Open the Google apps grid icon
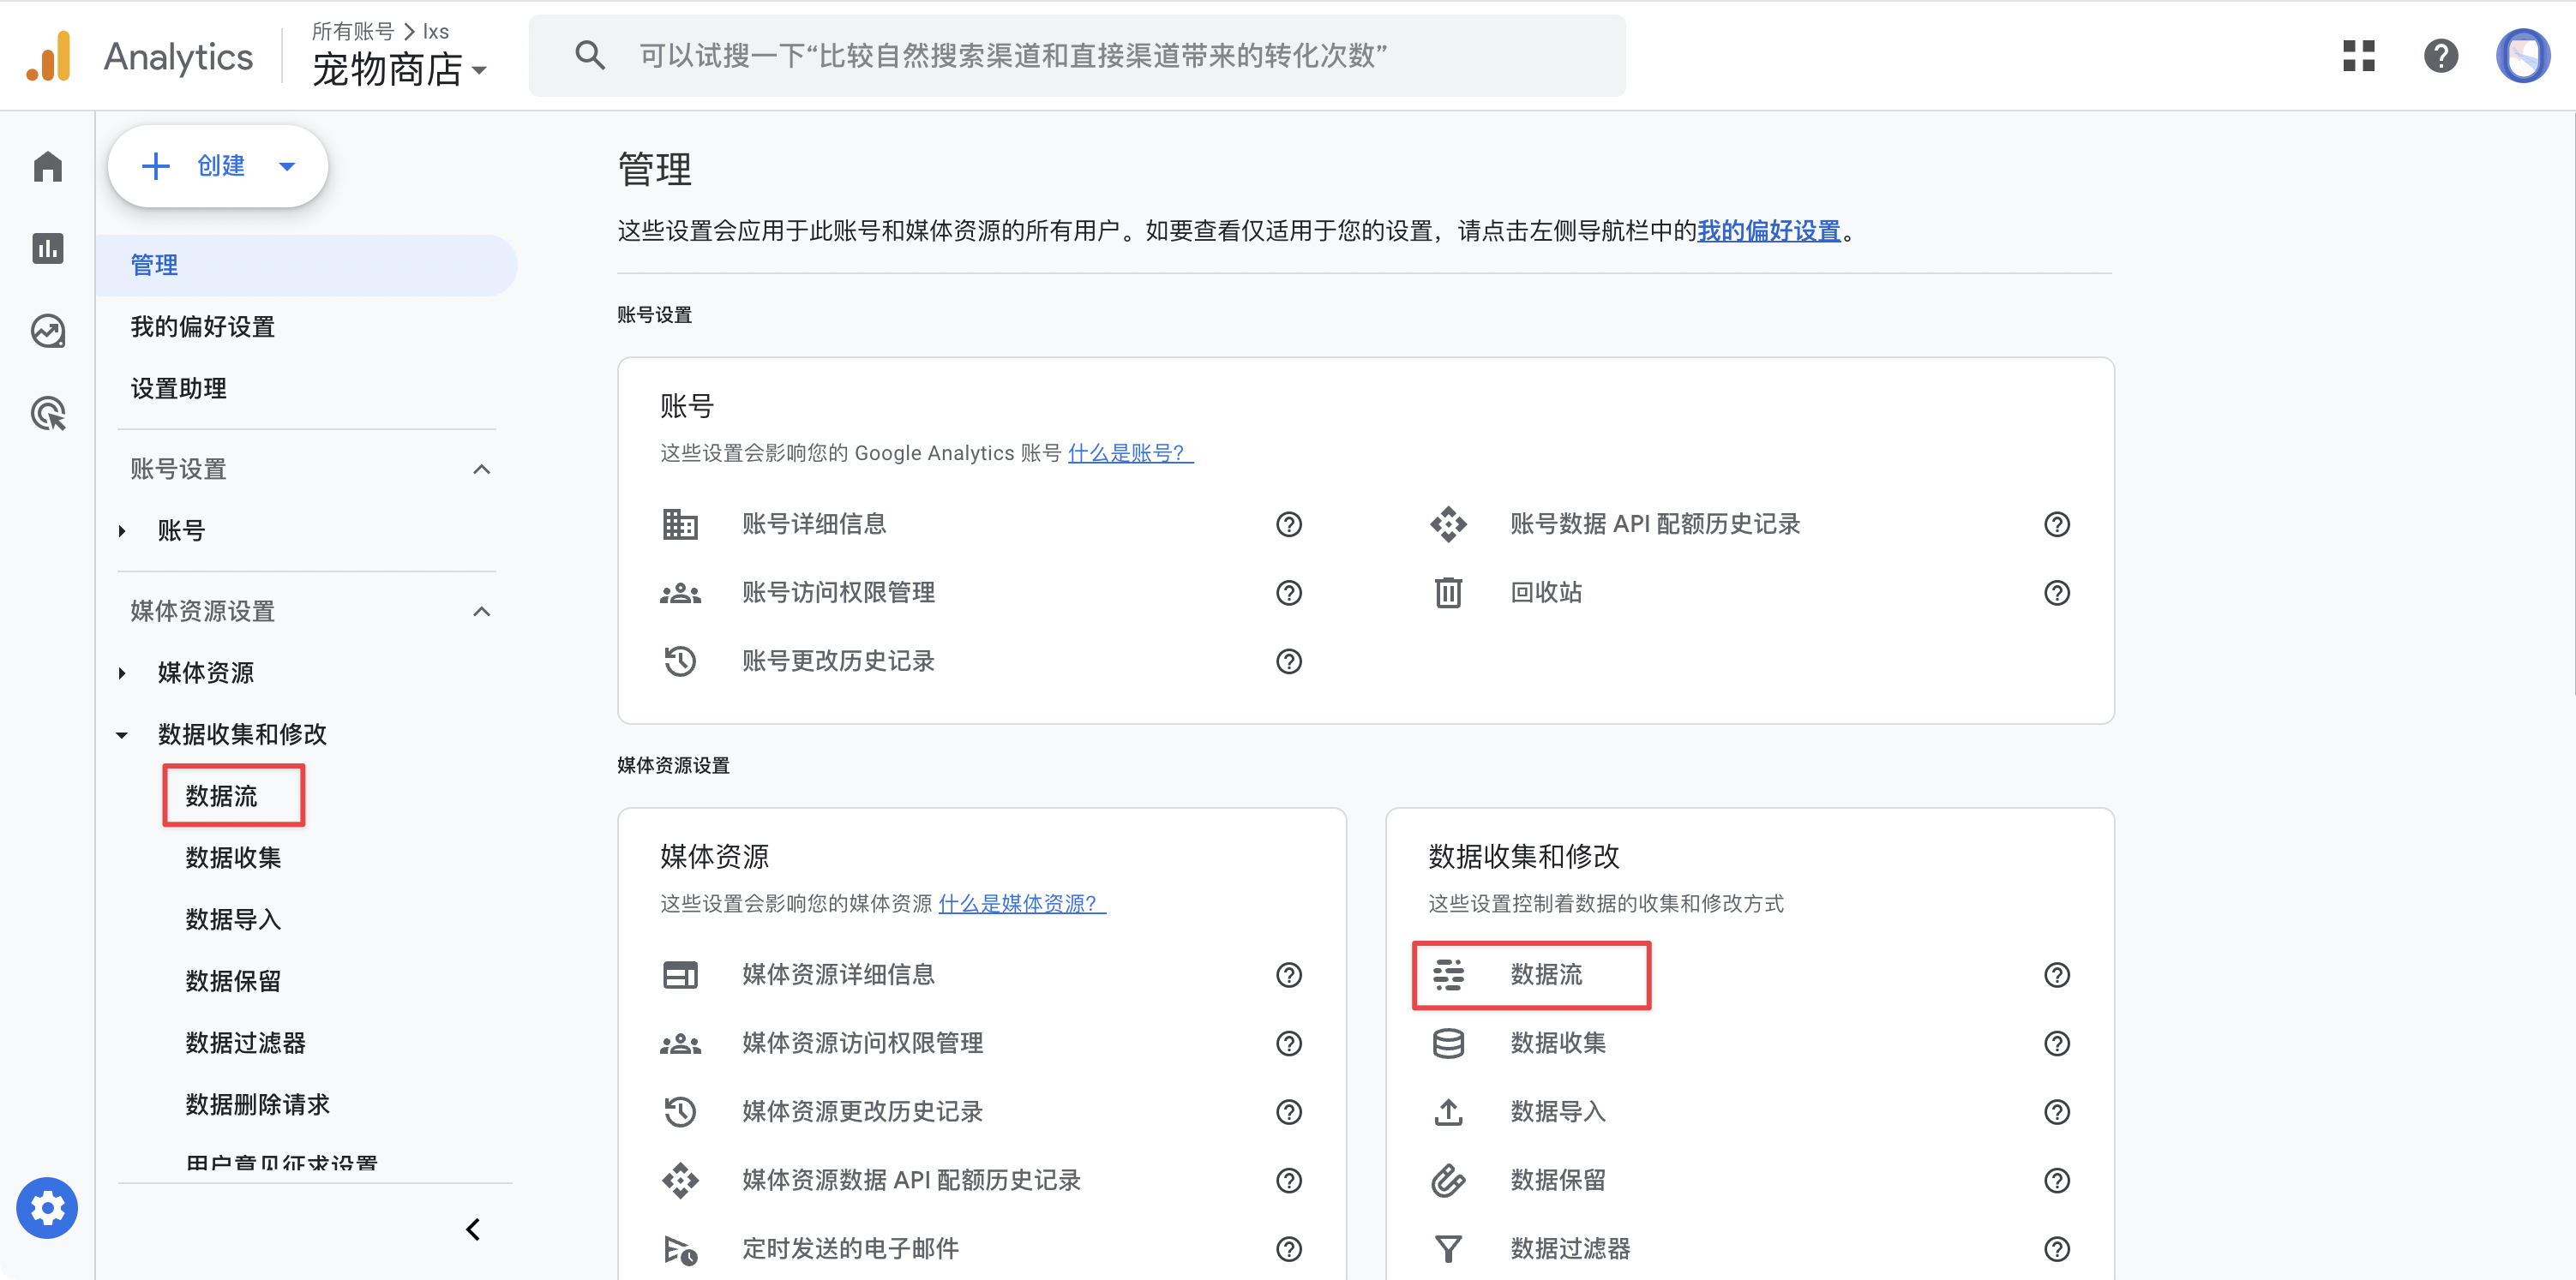The image size is (2576, 1280). pos(2358,57)
